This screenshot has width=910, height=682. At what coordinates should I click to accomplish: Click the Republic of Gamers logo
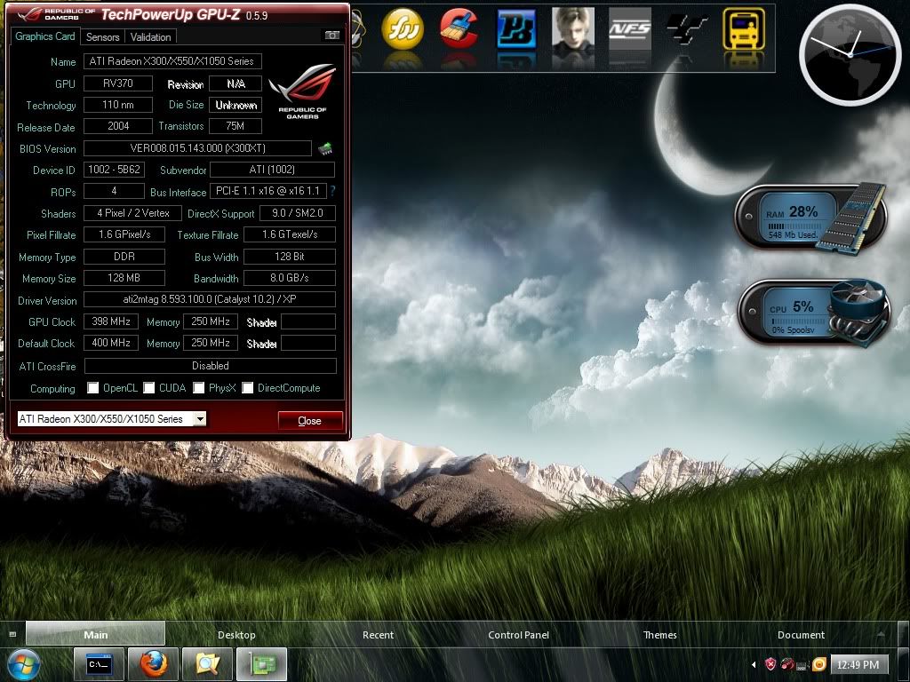coord(302,91)
